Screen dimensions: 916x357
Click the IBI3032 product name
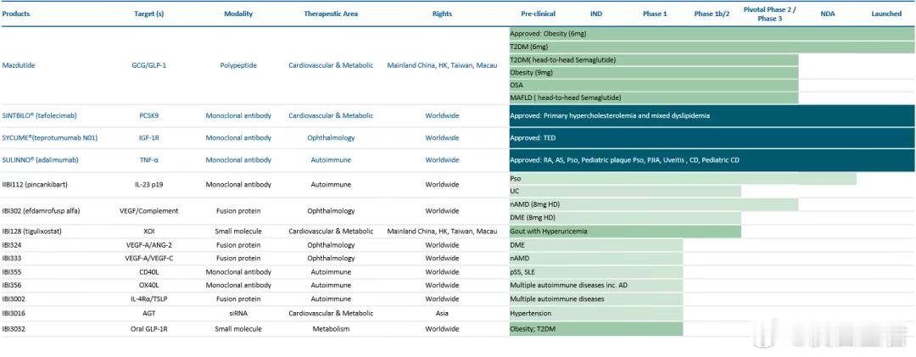13,329
